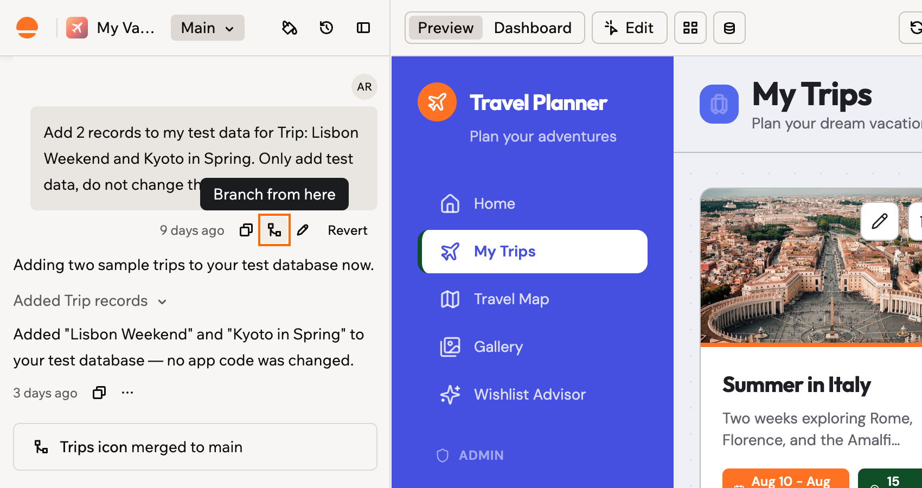Screen dimensions: 922x488
Task: Click the Revert button
Action: (348, 230)
